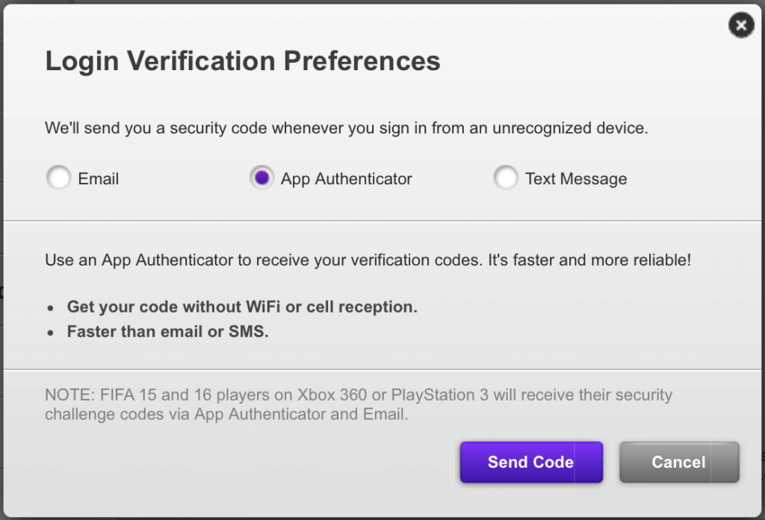Cancel the verification preferences dialog
The width and height of the screenshot is (765, 520).
point(678,462)
